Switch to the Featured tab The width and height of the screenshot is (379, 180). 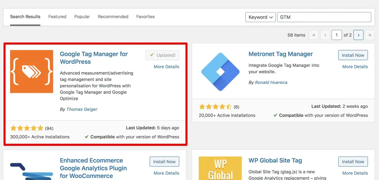(57, 17)
